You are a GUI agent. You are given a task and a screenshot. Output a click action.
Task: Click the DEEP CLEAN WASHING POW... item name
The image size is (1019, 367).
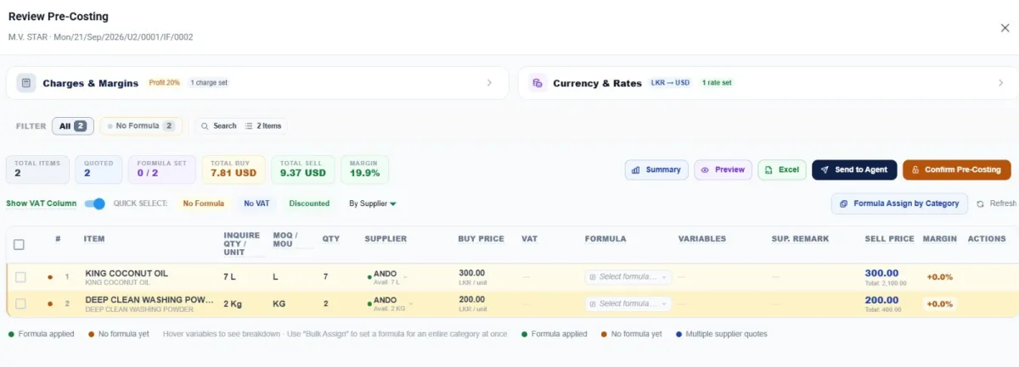pos(149,300)
